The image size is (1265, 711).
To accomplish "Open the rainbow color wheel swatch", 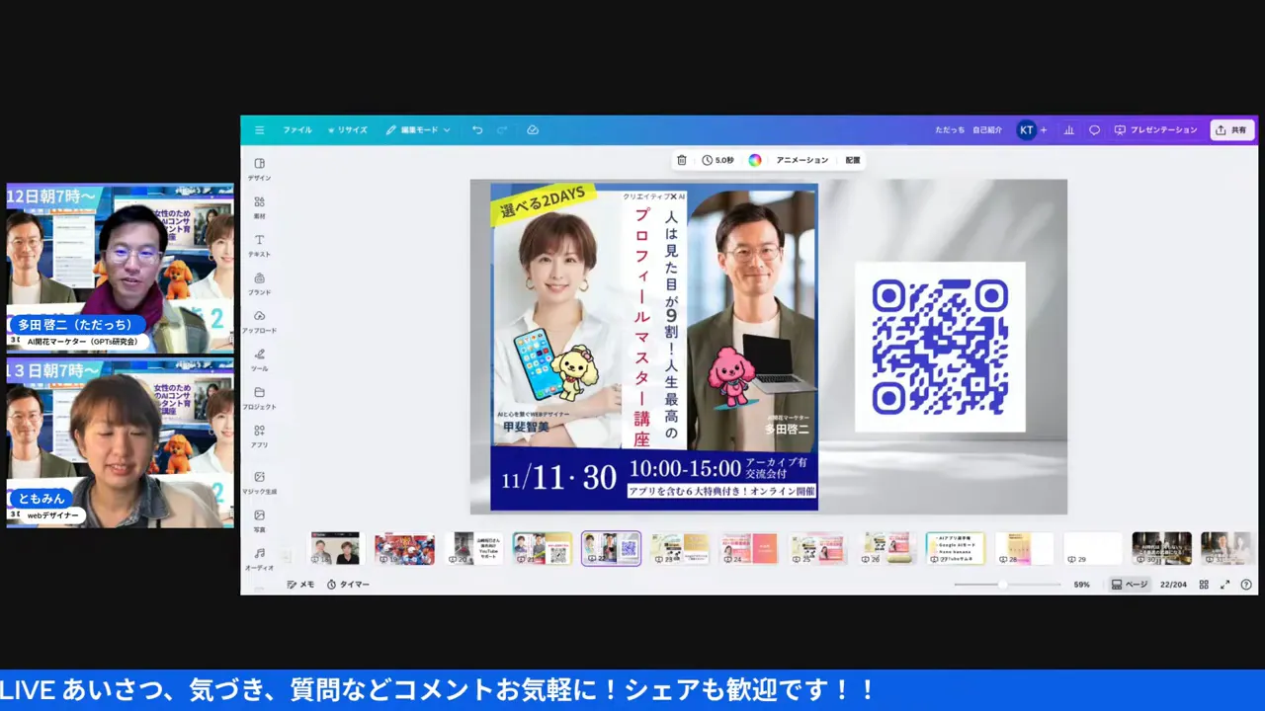I will (x=755, y=159).
